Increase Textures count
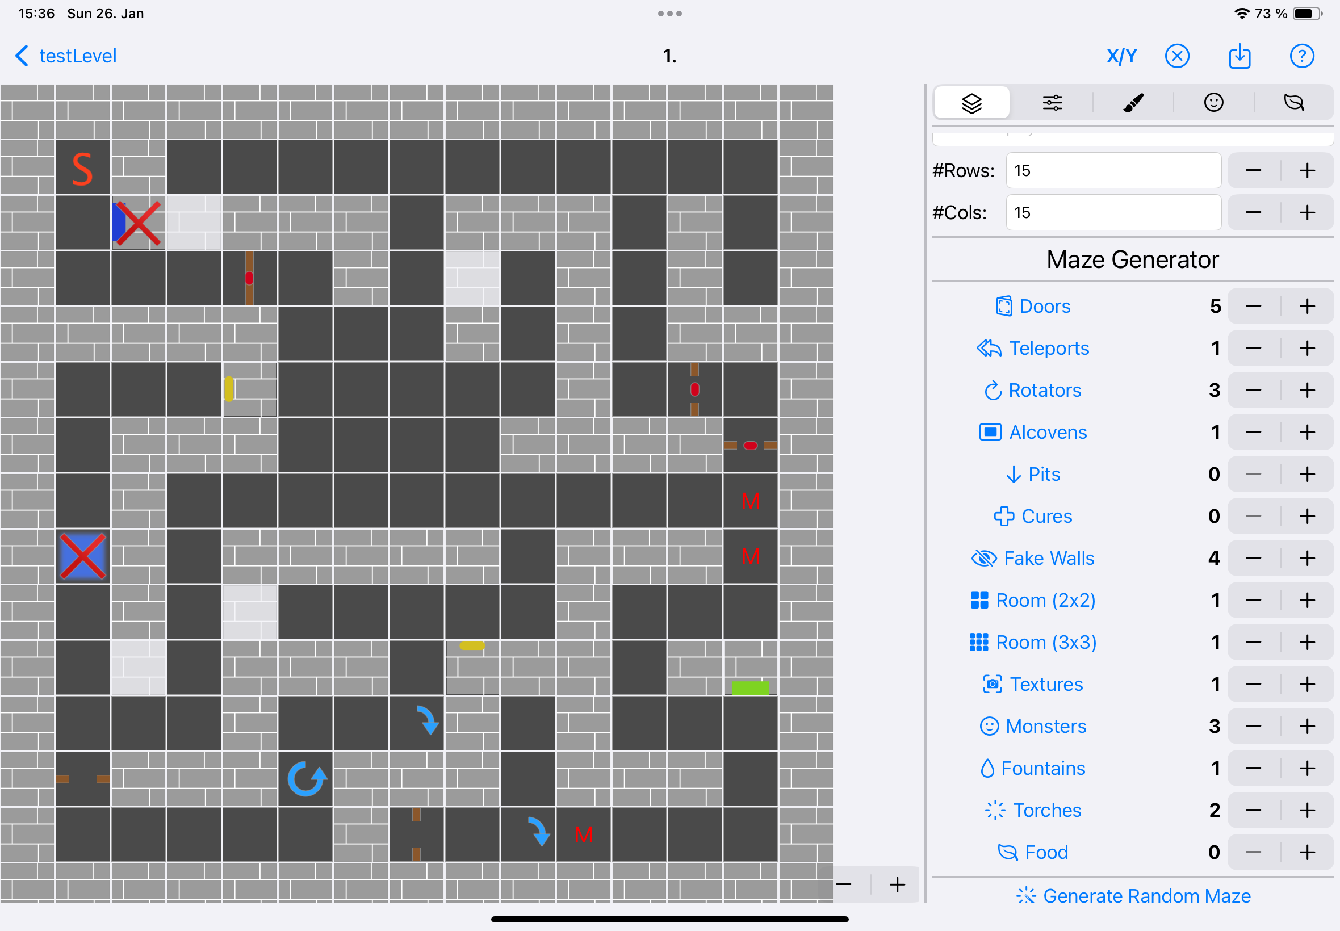 (x=1307, y=684)
